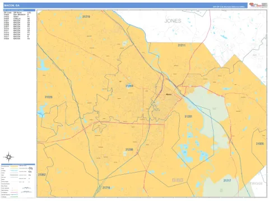Click the largest City text sample in legend

[30, 168]
